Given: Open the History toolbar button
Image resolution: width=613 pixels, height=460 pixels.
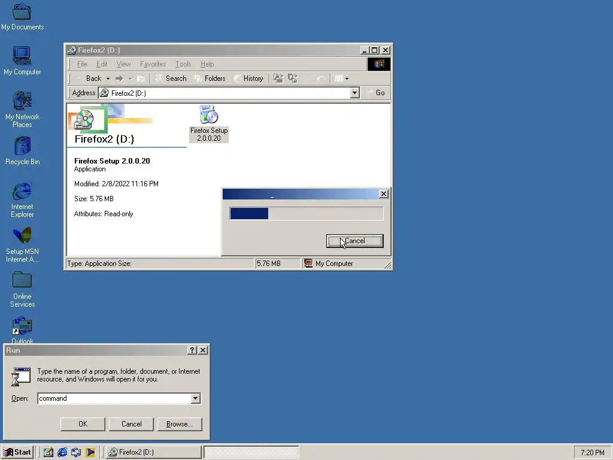Looking at the screenshot, I should click(248, 78).
